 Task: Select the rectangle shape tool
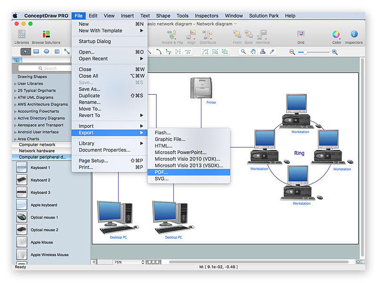tap(36, 52)
